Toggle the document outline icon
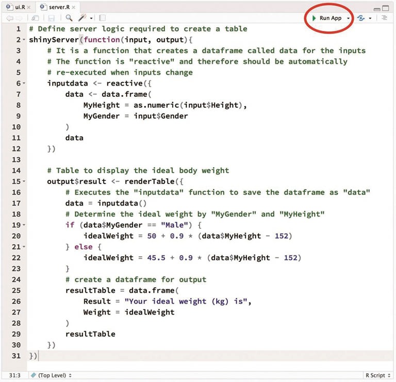 click(384, 18)
